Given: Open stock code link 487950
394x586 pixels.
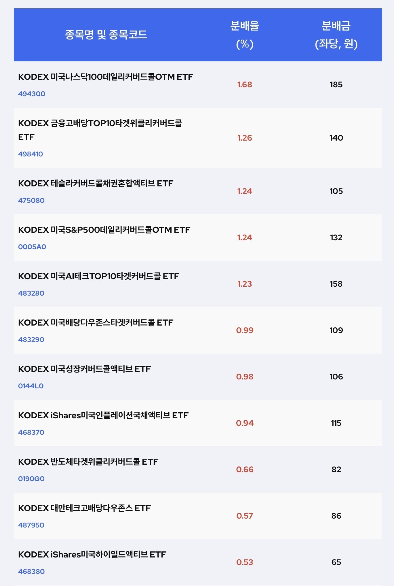Looking at the screenshot, I should click(31, 525).
